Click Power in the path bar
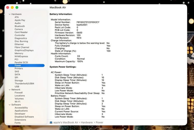This screenshot has width=194, height=130. click(x=100, y=122)
